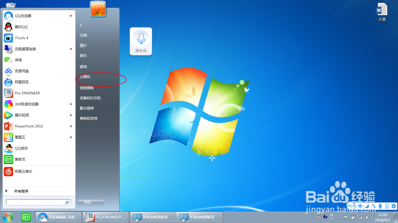Click the iFLY voice input microphone icon
The height and width of the screenshot is (223, 398).
380,206
